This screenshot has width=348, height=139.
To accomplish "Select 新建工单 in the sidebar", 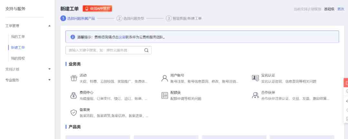I will 18,48.
